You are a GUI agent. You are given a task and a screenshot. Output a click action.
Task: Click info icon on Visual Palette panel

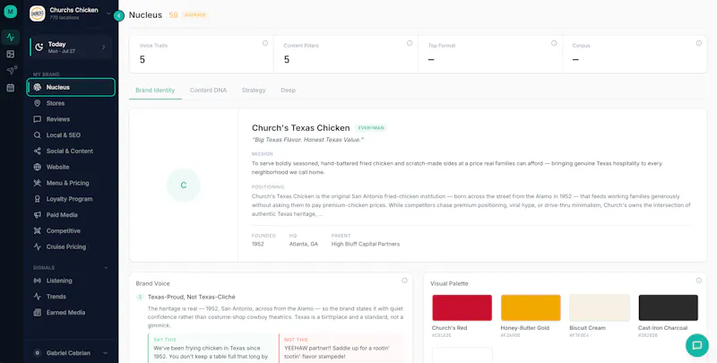699,281
